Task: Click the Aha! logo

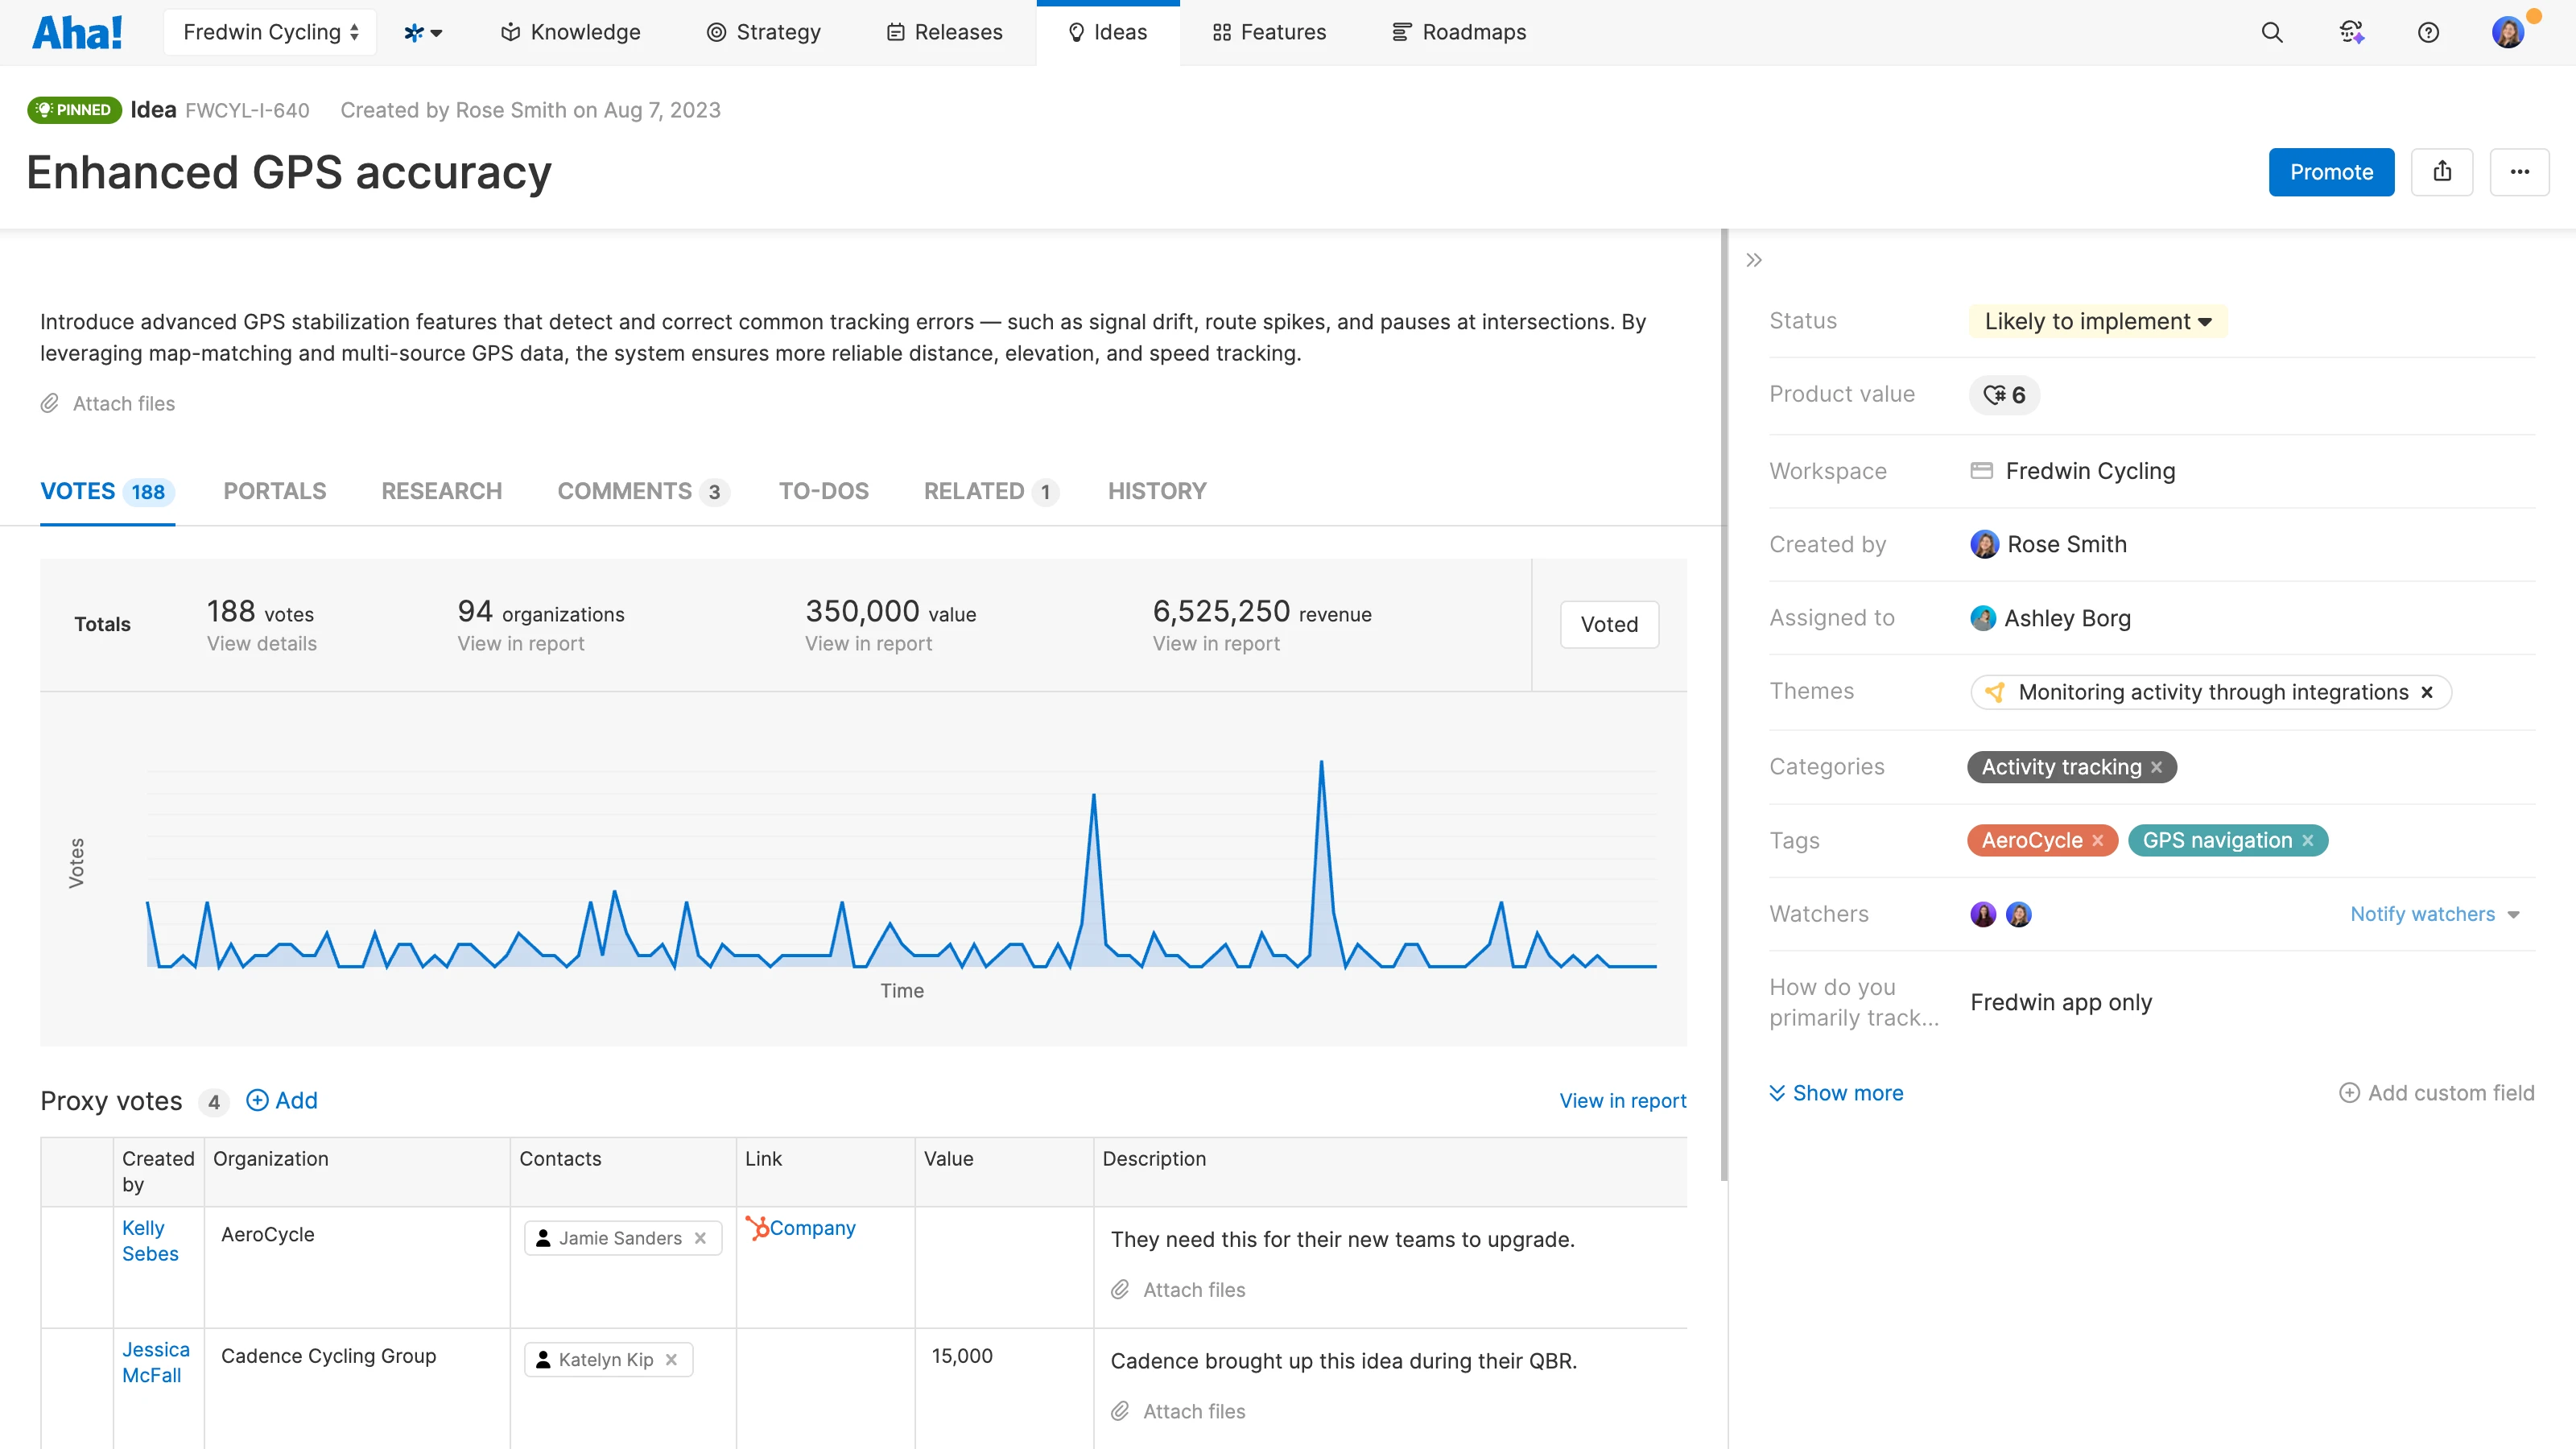Action: (77, 32)
